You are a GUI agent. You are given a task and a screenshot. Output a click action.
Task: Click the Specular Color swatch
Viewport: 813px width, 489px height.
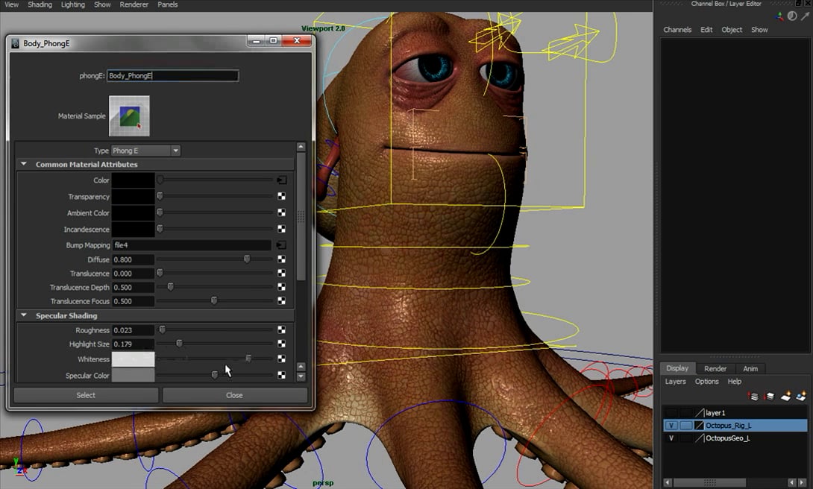click(134, 375)
